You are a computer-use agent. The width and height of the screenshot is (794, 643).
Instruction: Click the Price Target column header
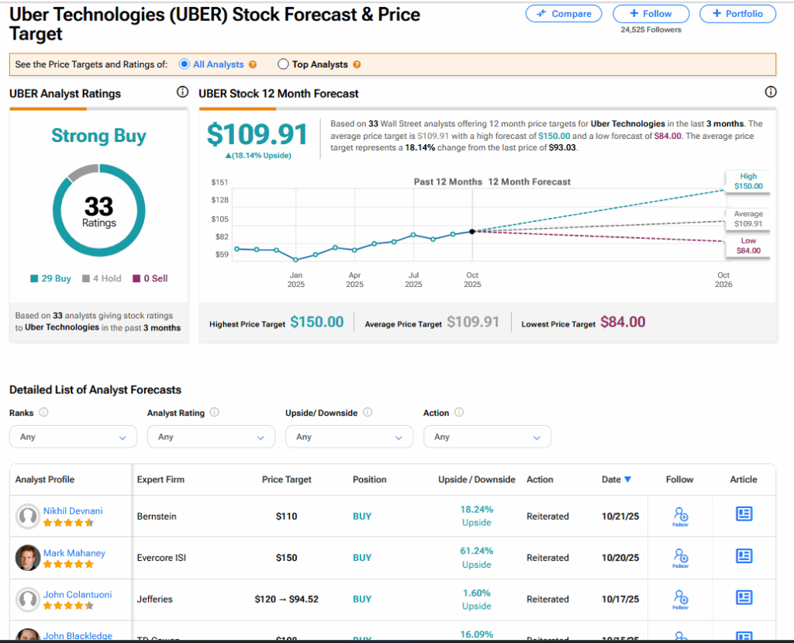tap(286, 479)
